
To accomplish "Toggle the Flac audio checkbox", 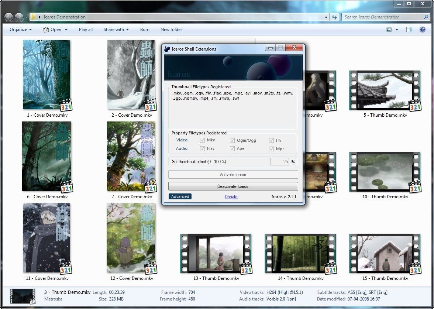I will coord(202,148).
